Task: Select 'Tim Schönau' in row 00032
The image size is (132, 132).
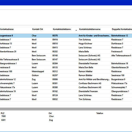Action: pyautogui.click(x=85, y=99)
